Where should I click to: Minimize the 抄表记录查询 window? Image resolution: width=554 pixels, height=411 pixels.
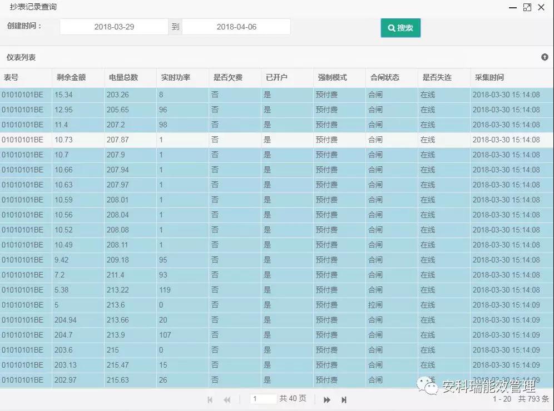coord(512,7)
